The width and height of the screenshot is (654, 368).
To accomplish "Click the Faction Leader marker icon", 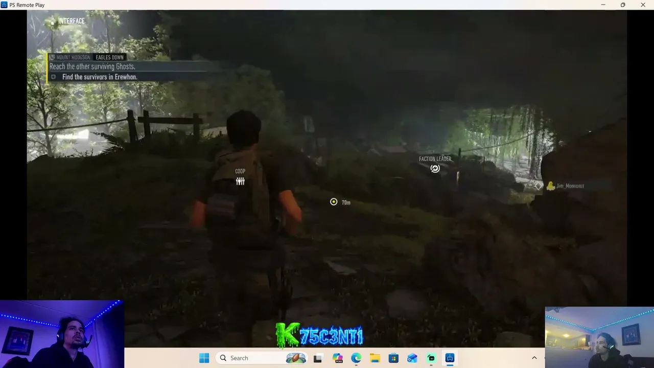I will (x=435, y=168).
